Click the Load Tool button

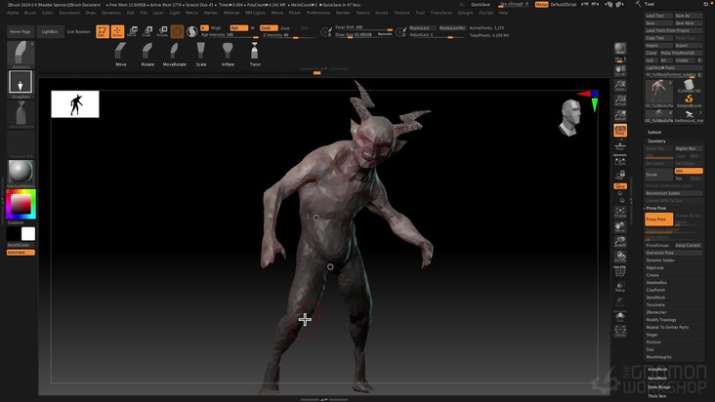point(659,16)
